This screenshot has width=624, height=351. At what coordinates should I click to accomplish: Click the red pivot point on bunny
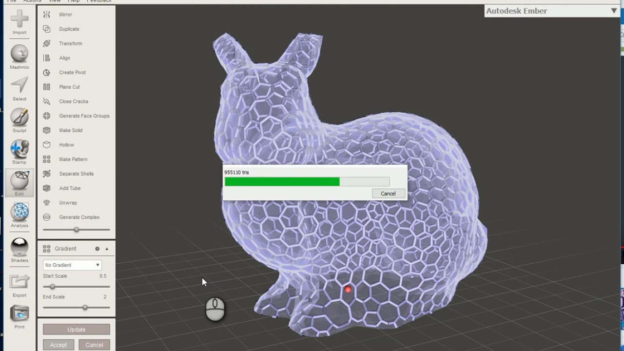[x=348, y=290]
